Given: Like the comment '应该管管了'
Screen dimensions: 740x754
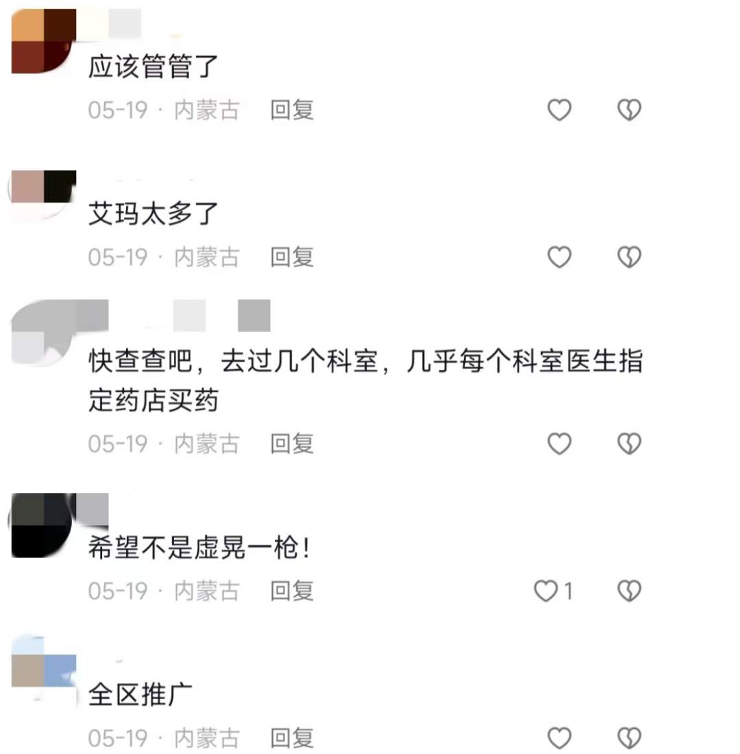Looking at the screenshot, I should coord(559,110).
